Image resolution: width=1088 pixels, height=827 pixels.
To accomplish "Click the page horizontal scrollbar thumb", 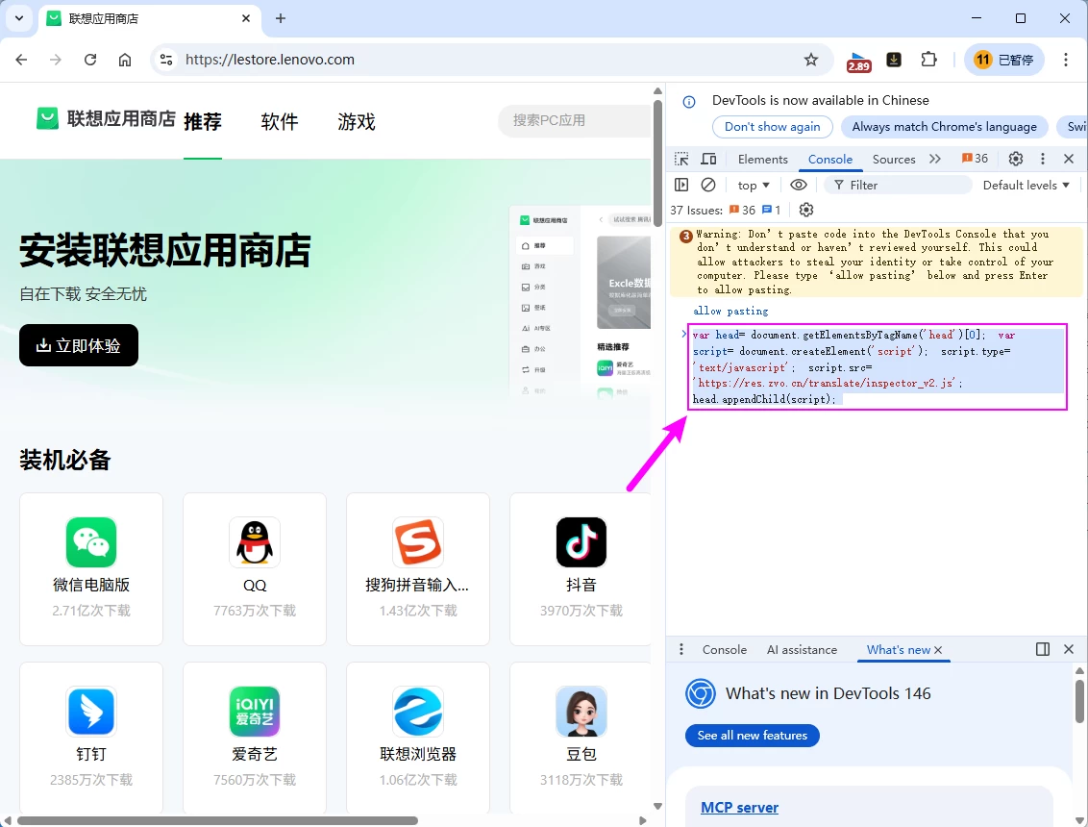I will coord(217,821).
